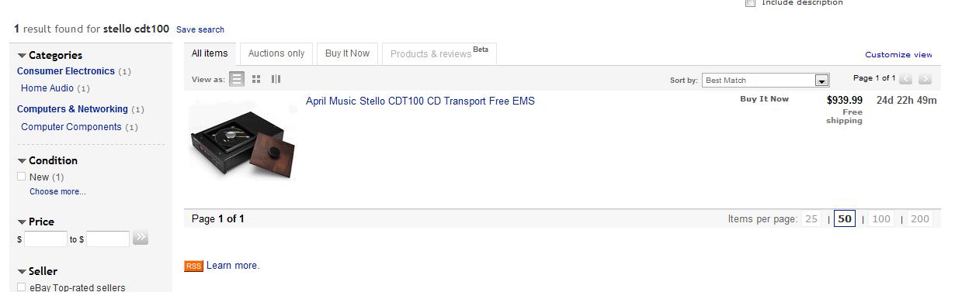Image resolution: width=955 pixels, height=292 pixels.
Task: Open the Sort by dropdown arrow
Action: tap(821, 80)
